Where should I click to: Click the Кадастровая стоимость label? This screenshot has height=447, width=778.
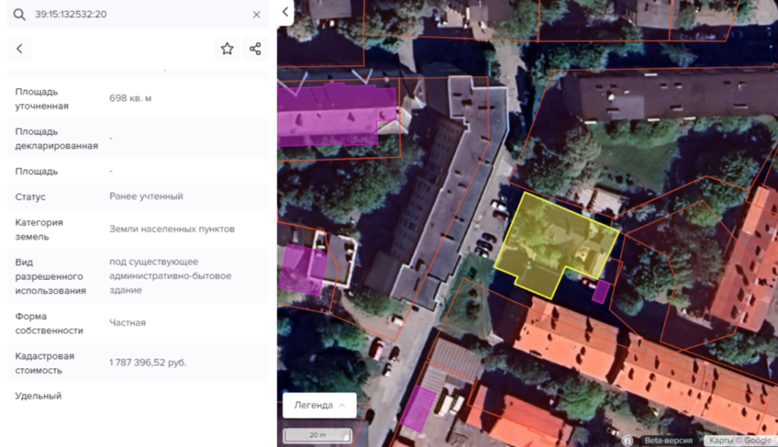45,364
